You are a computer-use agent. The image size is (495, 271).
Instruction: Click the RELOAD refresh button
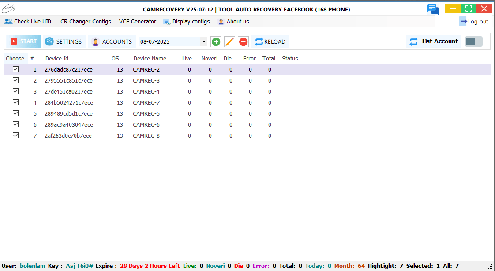[x=270, y=41]
